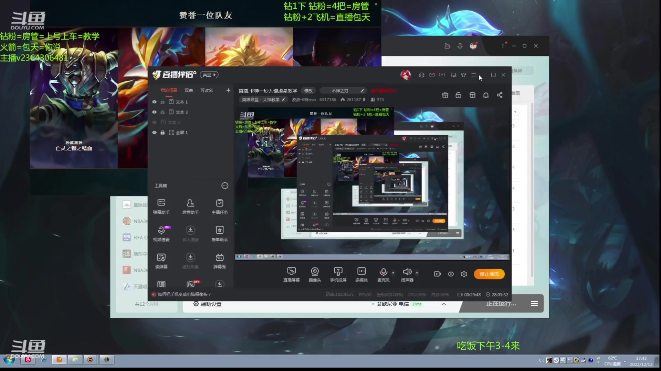Open the mail messages icon

click(432, 75)
